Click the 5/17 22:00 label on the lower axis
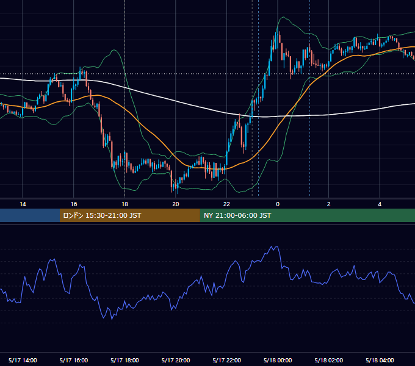This screenshot has width=415, height=366. pyautogui.click(x=227, y=360)
